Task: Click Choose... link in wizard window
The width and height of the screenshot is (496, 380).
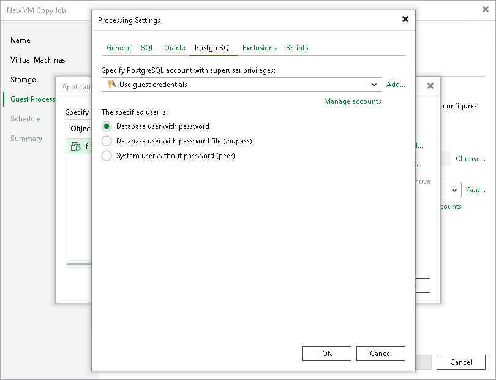Action: coord(470,159)
